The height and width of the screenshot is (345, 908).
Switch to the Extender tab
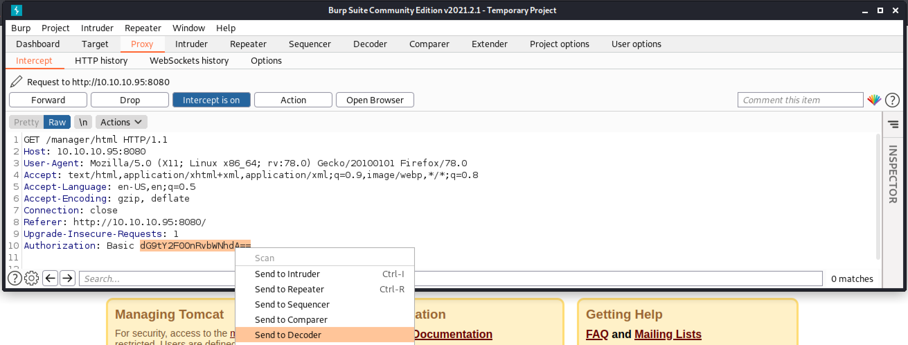[x=490, y=44]
